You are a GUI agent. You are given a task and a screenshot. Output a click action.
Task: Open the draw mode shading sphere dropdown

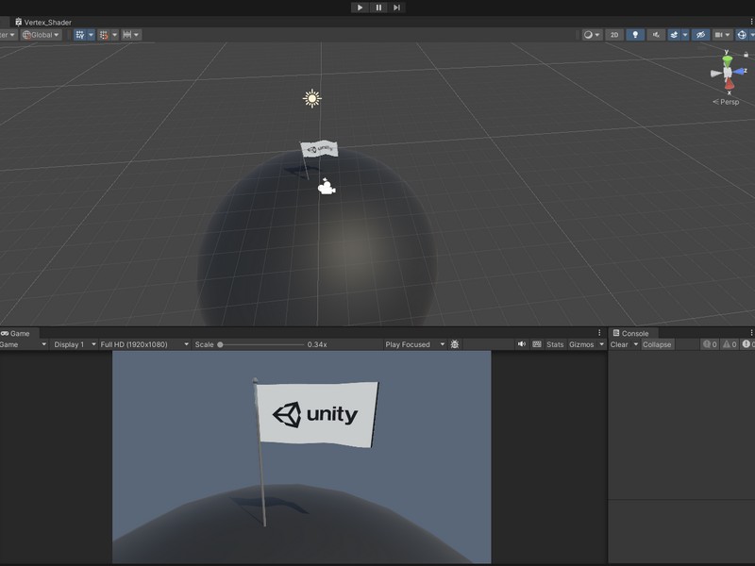592,35
